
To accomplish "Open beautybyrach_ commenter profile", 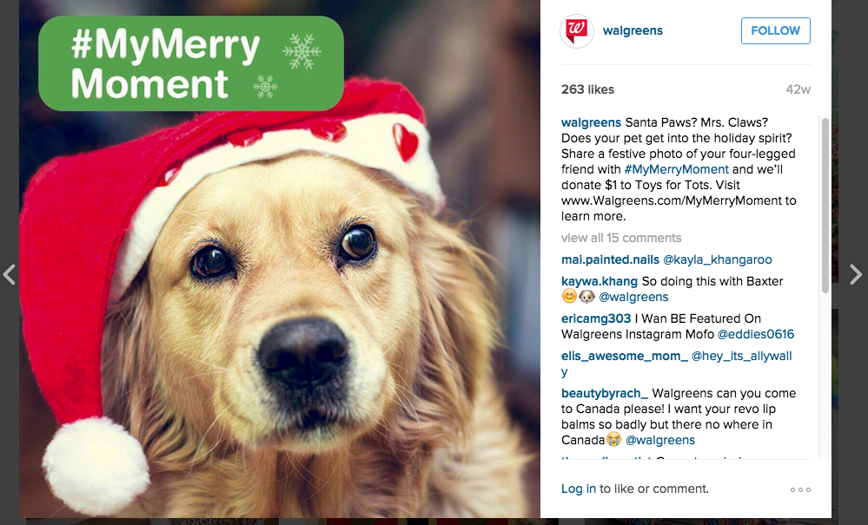I will [x=605, y=393].
